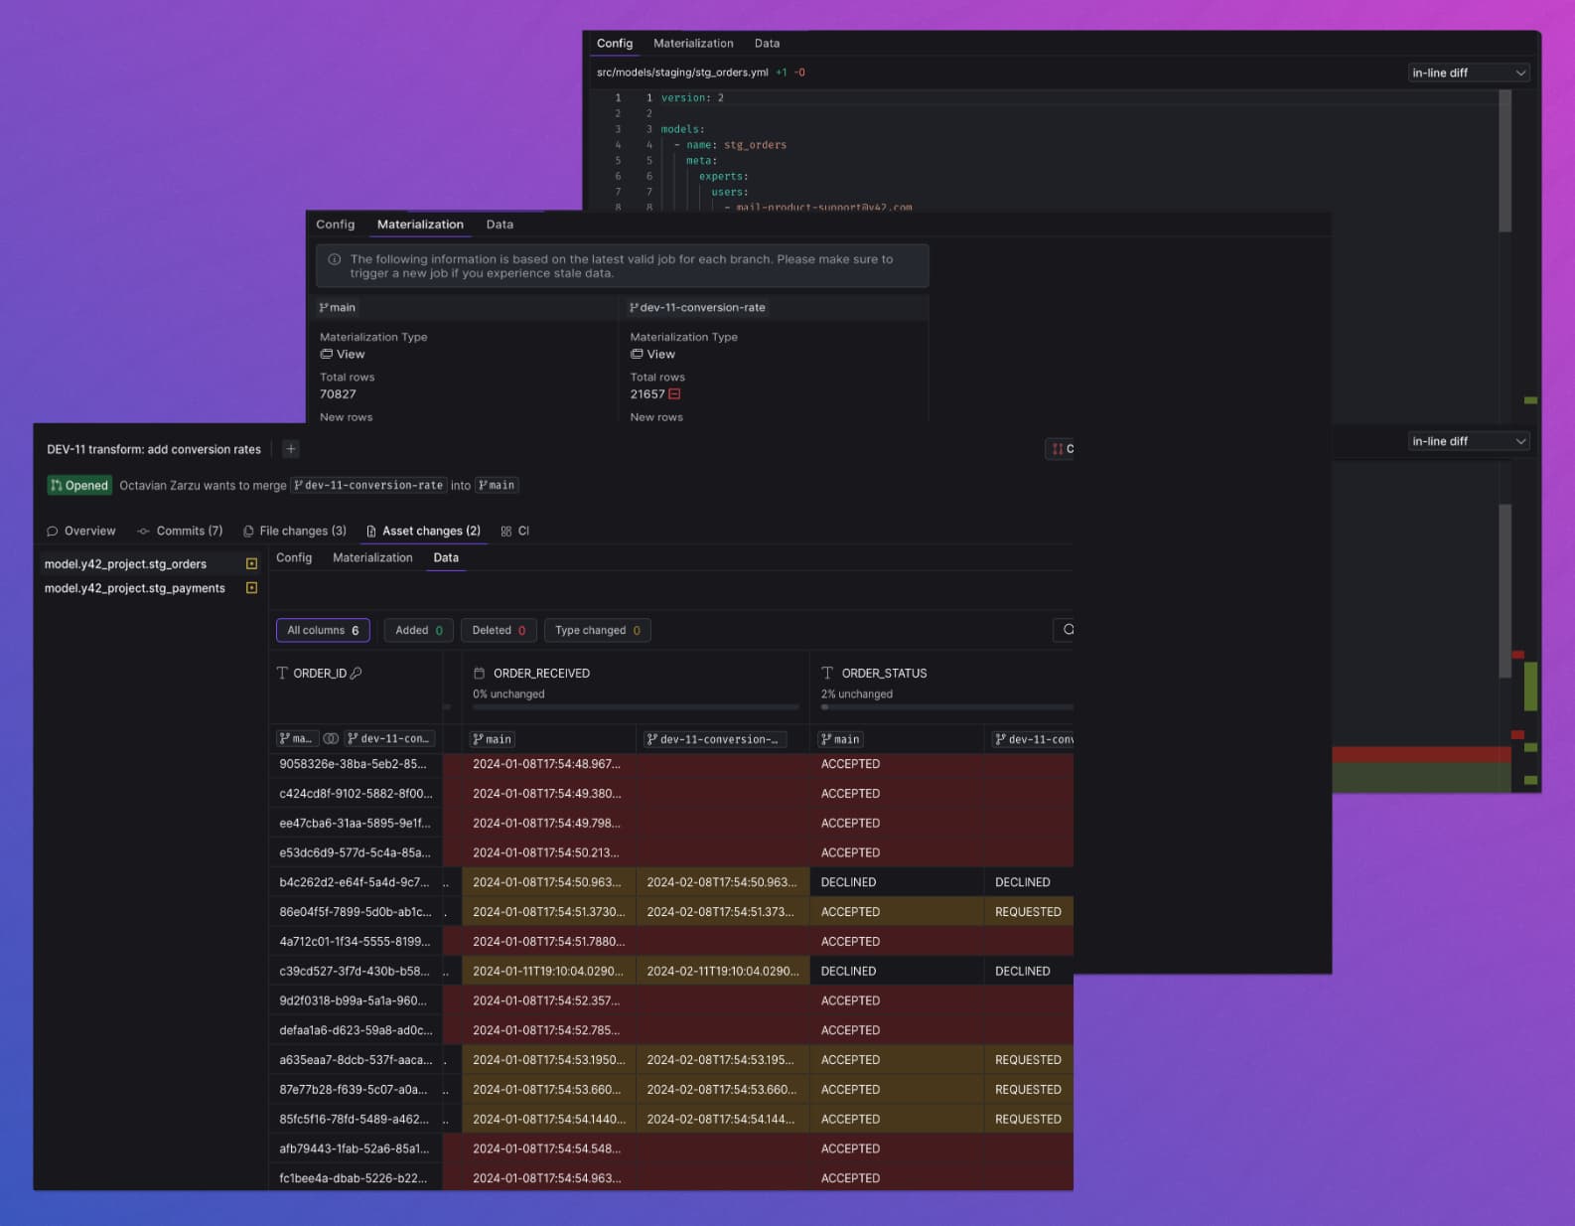Click the calendar icon beside ORDER_RECEIVED
Image resolution: width=1575 pixels, height=1226 pixels.
480,674
